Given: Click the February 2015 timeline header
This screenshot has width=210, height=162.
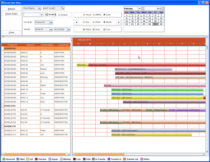Looking at the screenshot, I should point(84,40).
